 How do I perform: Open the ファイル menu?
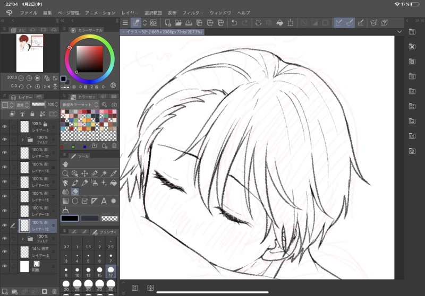coord(29,13)
